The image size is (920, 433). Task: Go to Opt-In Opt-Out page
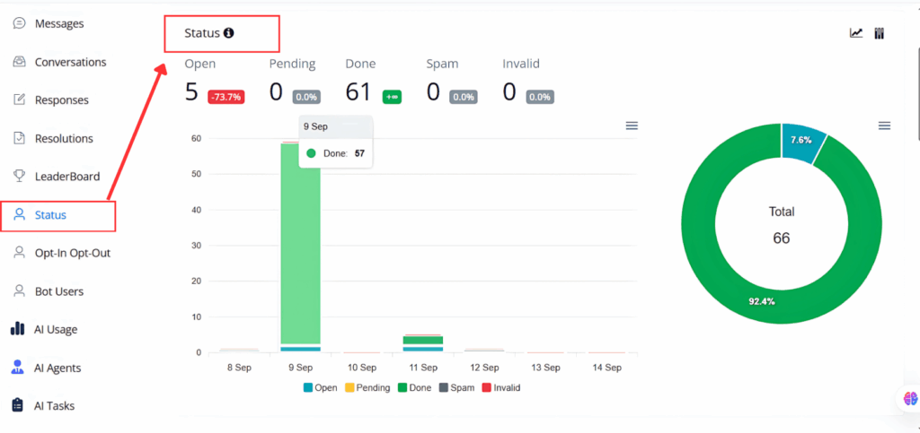point(72,253)
